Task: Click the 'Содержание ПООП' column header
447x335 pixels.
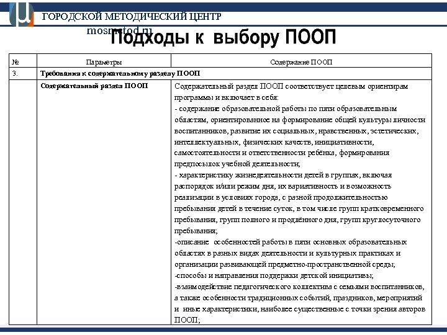Action: coord(301,62)
